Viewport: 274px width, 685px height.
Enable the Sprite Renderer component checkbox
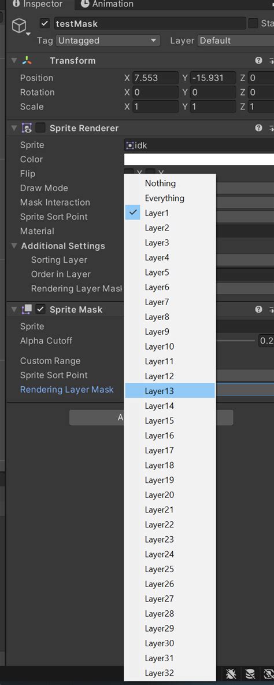click(x=40, y=128)
